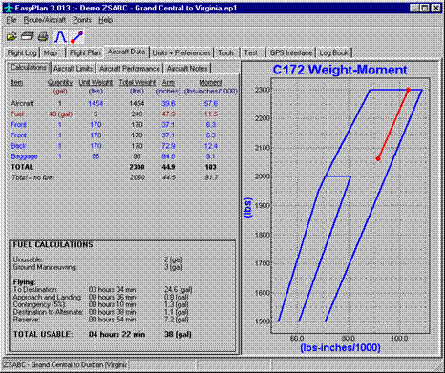This screenshot has height=373, width=445.
Task: Open the File menu
Action: [x=11, y=20]
